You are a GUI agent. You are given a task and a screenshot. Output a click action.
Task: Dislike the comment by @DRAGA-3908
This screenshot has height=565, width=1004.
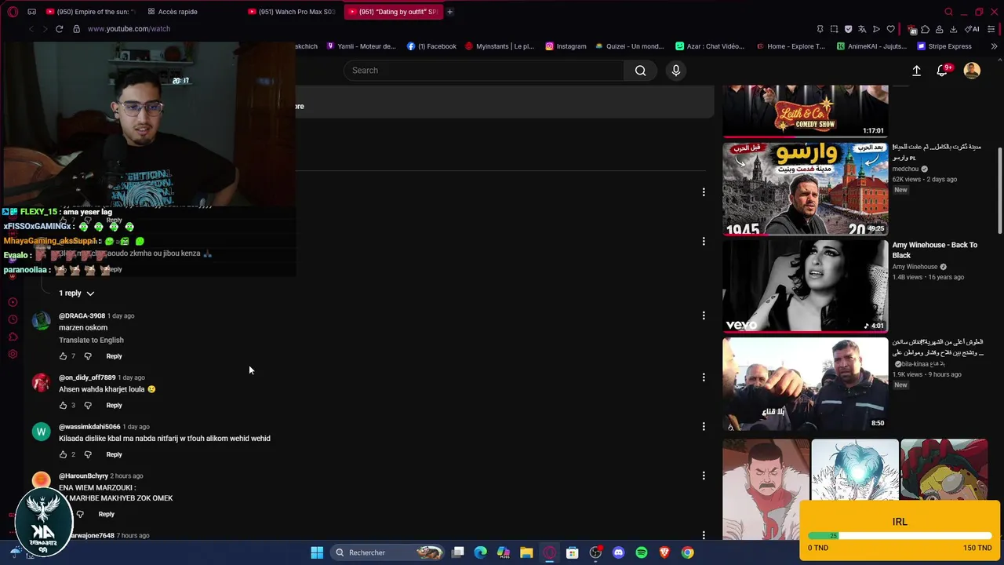point(88,356)
